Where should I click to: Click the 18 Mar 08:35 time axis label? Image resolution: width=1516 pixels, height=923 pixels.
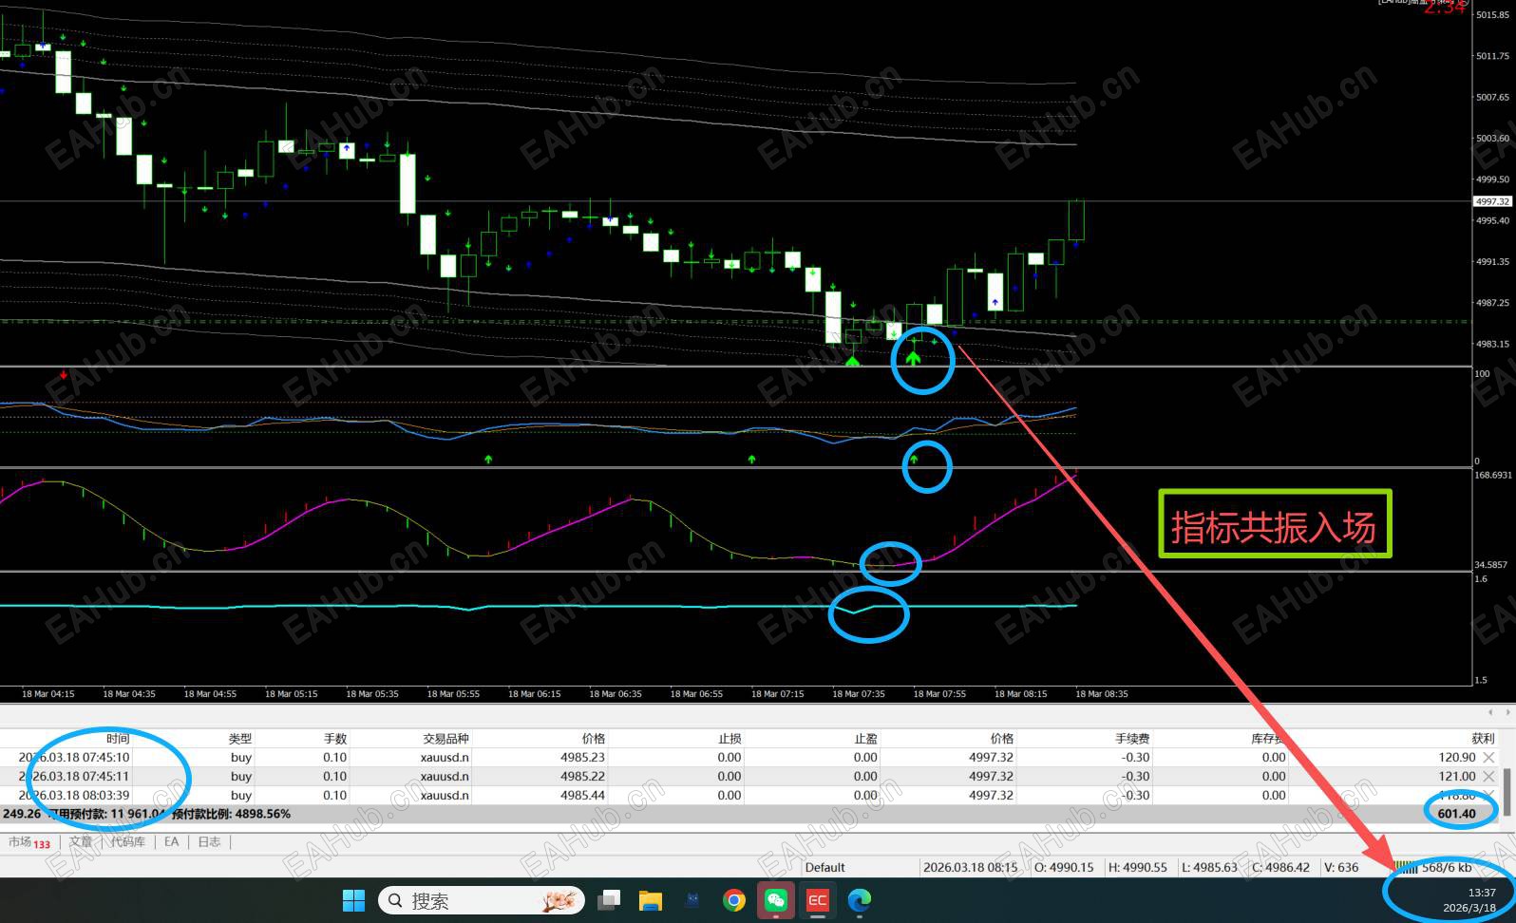click(x=1102, y=694)
